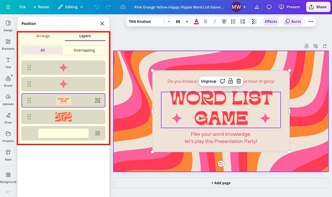The height and width of the screenshot is (197, 332).
Task: Increase font size with plus
Action: click(x=187, y=22)
